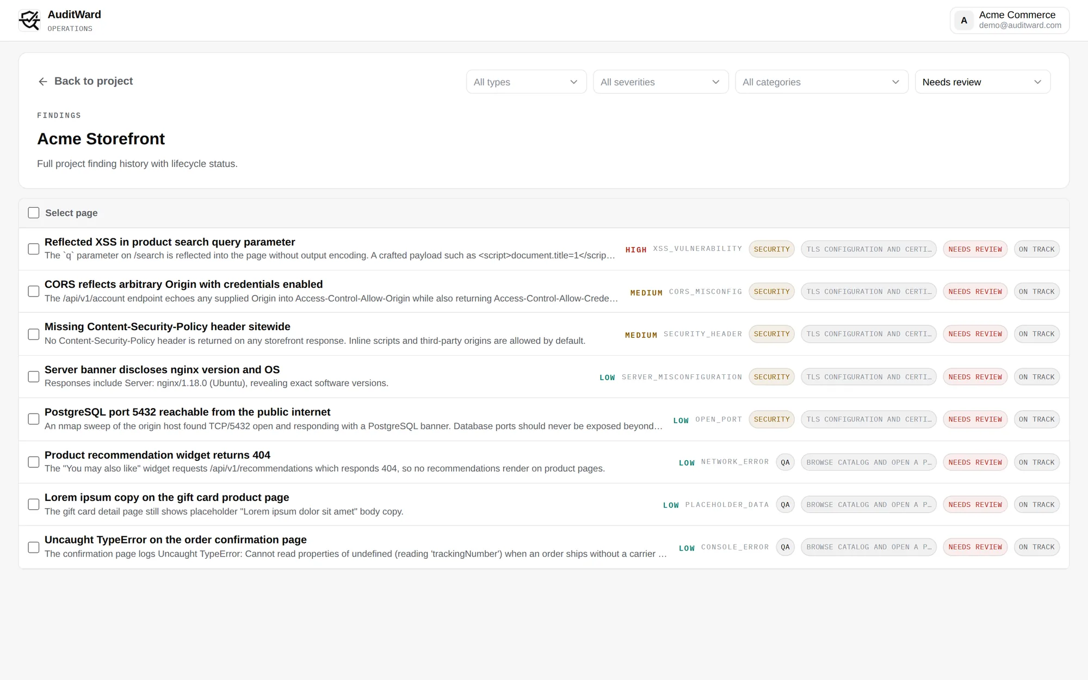1088x680 pixels.
Task: Click On Track badge on Product recommendation row
Action: [1036, 462]
